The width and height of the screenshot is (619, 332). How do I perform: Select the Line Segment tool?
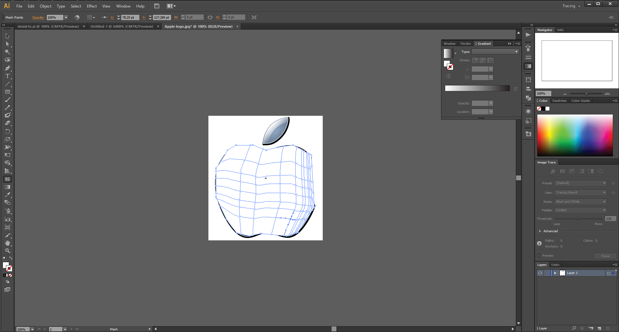[7, 84]
